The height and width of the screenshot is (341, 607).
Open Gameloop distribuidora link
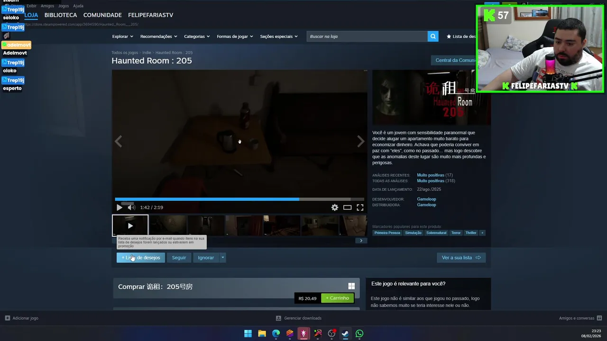[426, 205]
